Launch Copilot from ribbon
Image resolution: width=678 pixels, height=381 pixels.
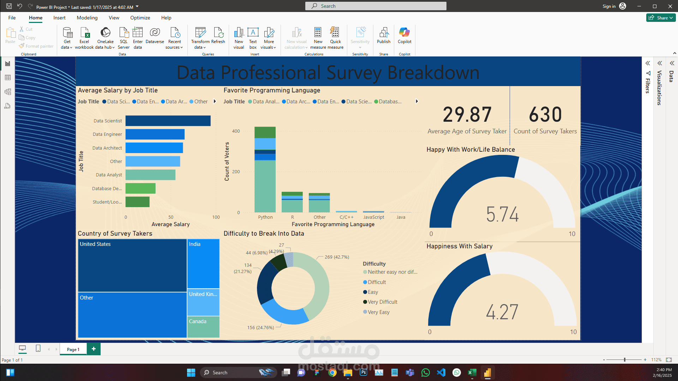pyautogui.click(x=404, y=35)
